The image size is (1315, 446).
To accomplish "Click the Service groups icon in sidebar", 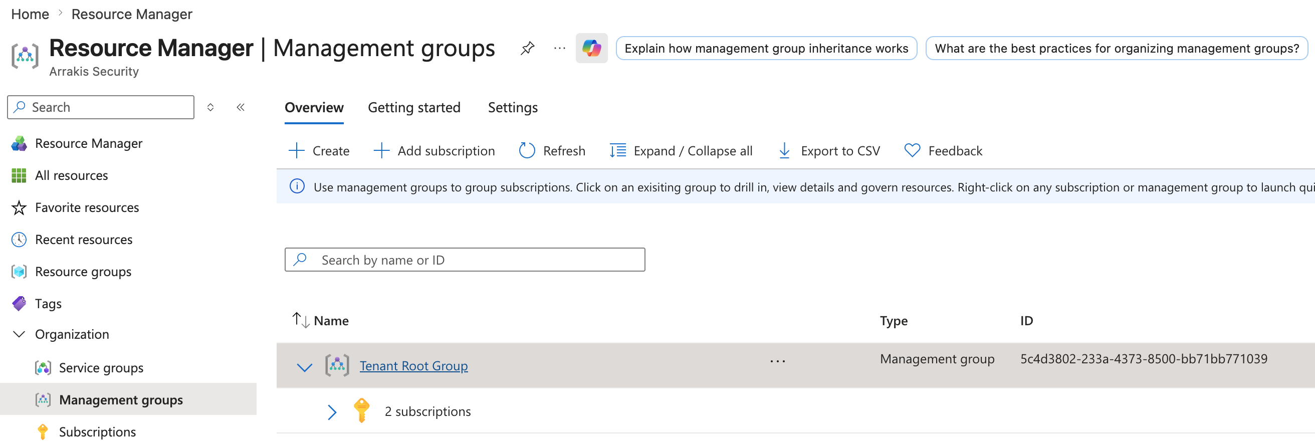I will 43,368.
